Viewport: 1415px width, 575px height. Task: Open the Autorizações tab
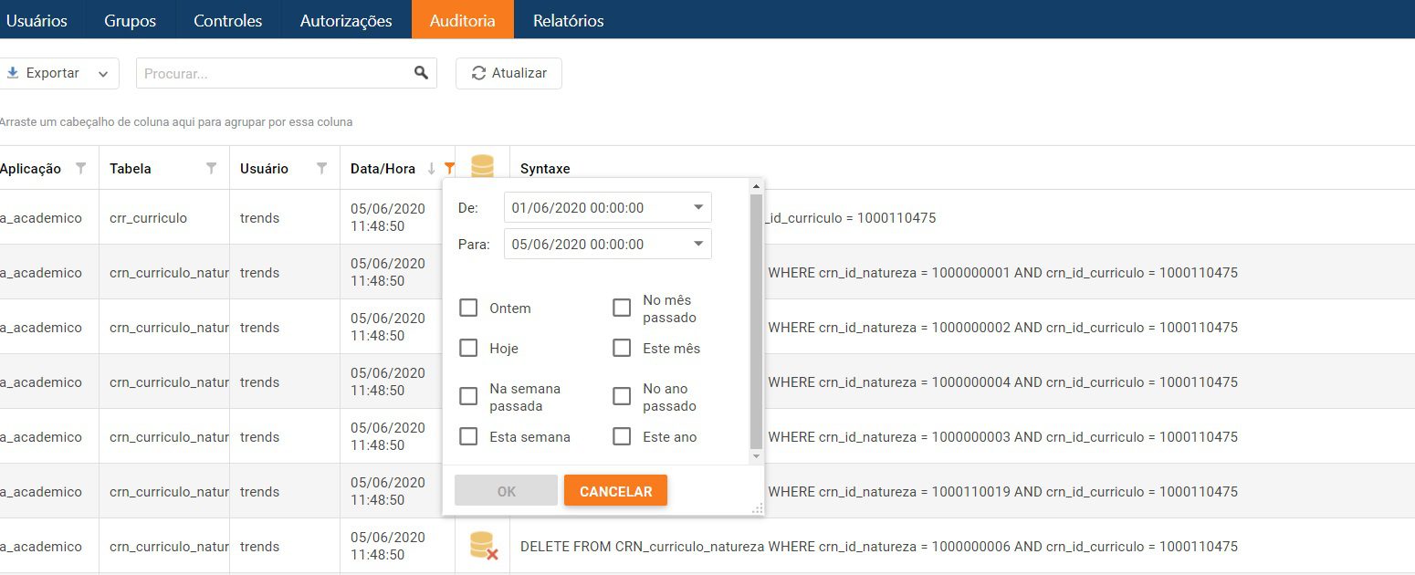(x=346, y=20)
